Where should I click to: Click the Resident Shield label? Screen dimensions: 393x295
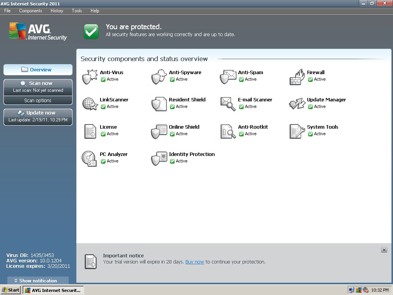point(187,99)
